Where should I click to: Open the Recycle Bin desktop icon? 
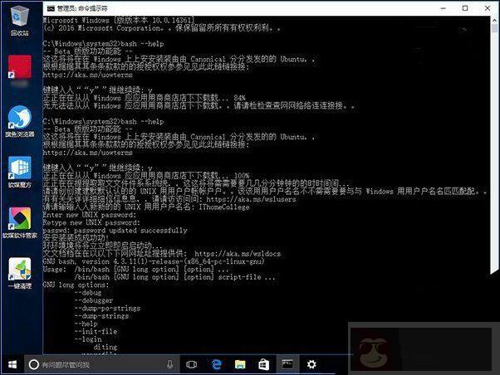[x=20, y=21]
